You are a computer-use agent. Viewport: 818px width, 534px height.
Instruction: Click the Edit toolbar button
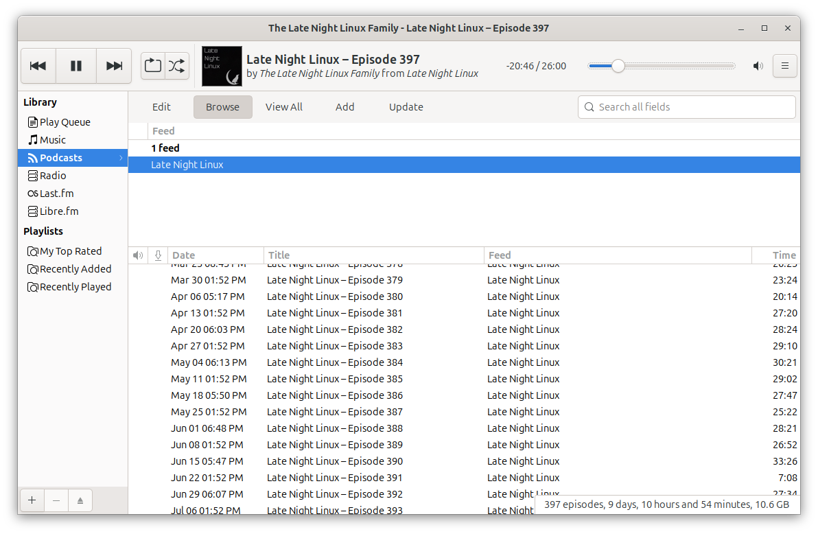(161, 107)
